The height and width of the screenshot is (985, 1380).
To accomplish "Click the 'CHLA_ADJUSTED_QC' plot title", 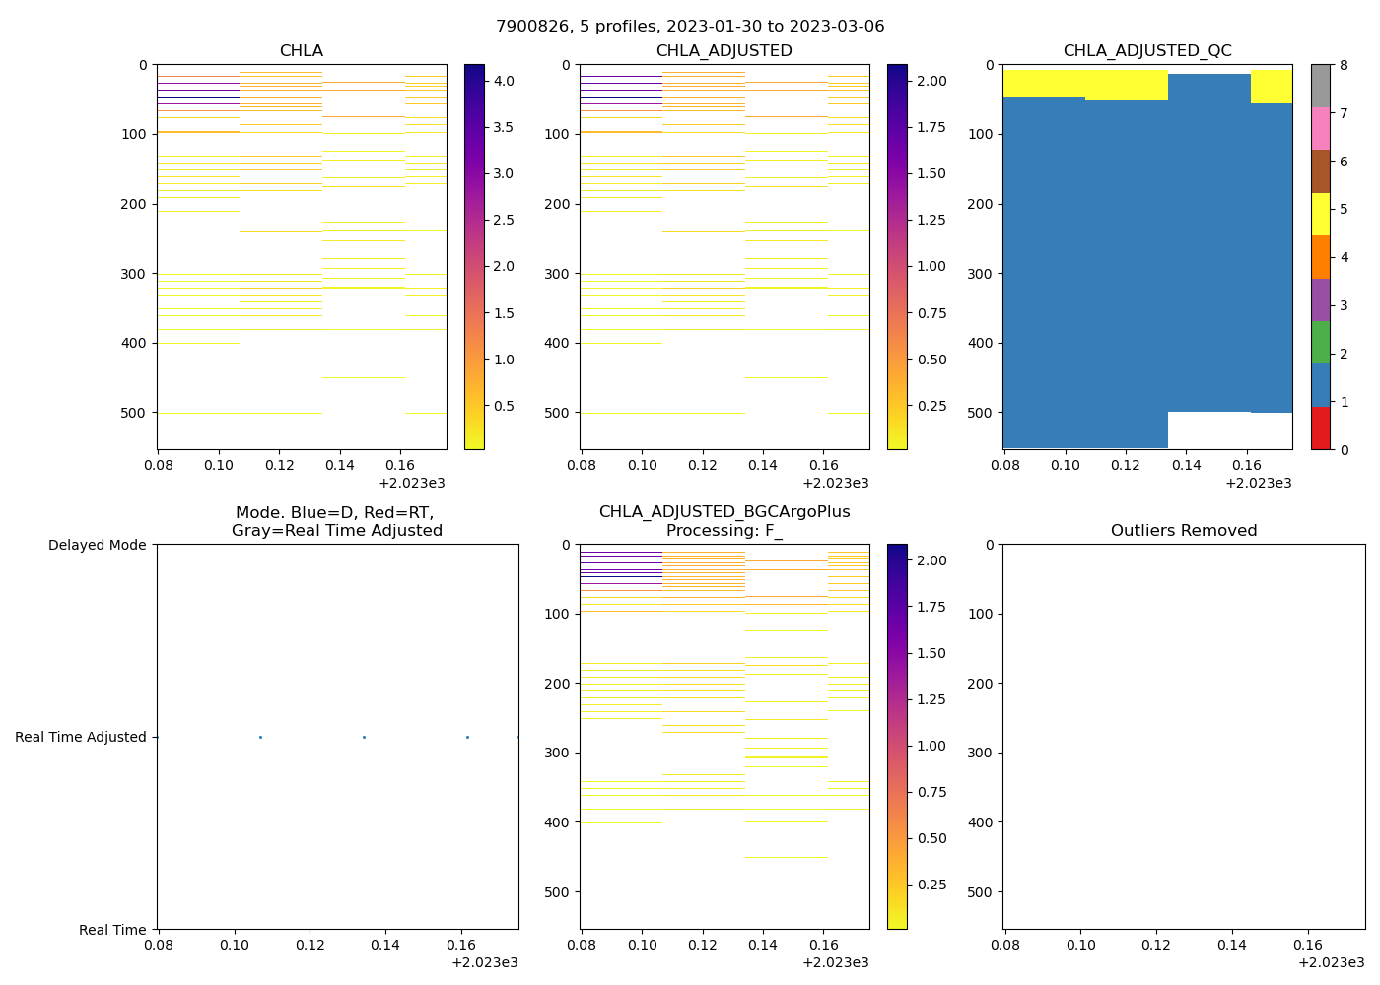I will point(1146,51).
